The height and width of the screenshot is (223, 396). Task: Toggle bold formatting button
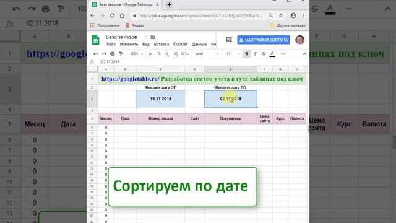pos(247,54)
